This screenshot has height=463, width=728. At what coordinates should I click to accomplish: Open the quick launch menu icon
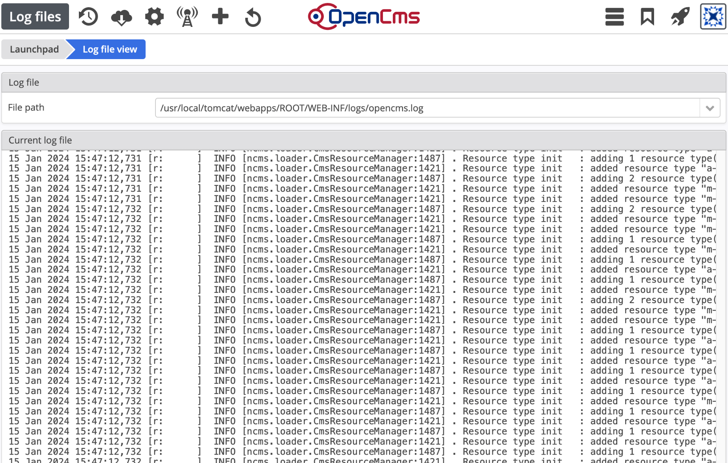[614, 16]
